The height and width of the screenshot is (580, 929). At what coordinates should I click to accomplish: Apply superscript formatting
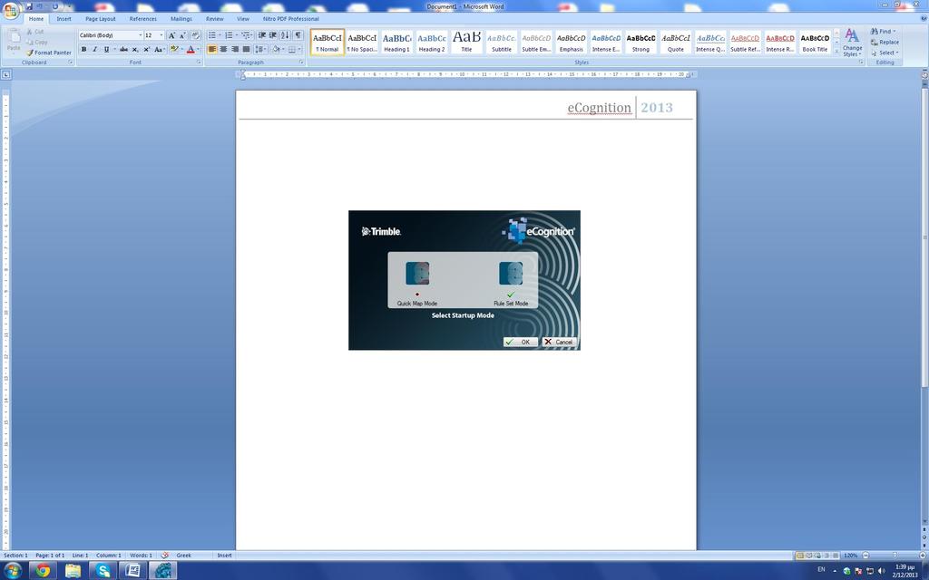click(146, 50)
